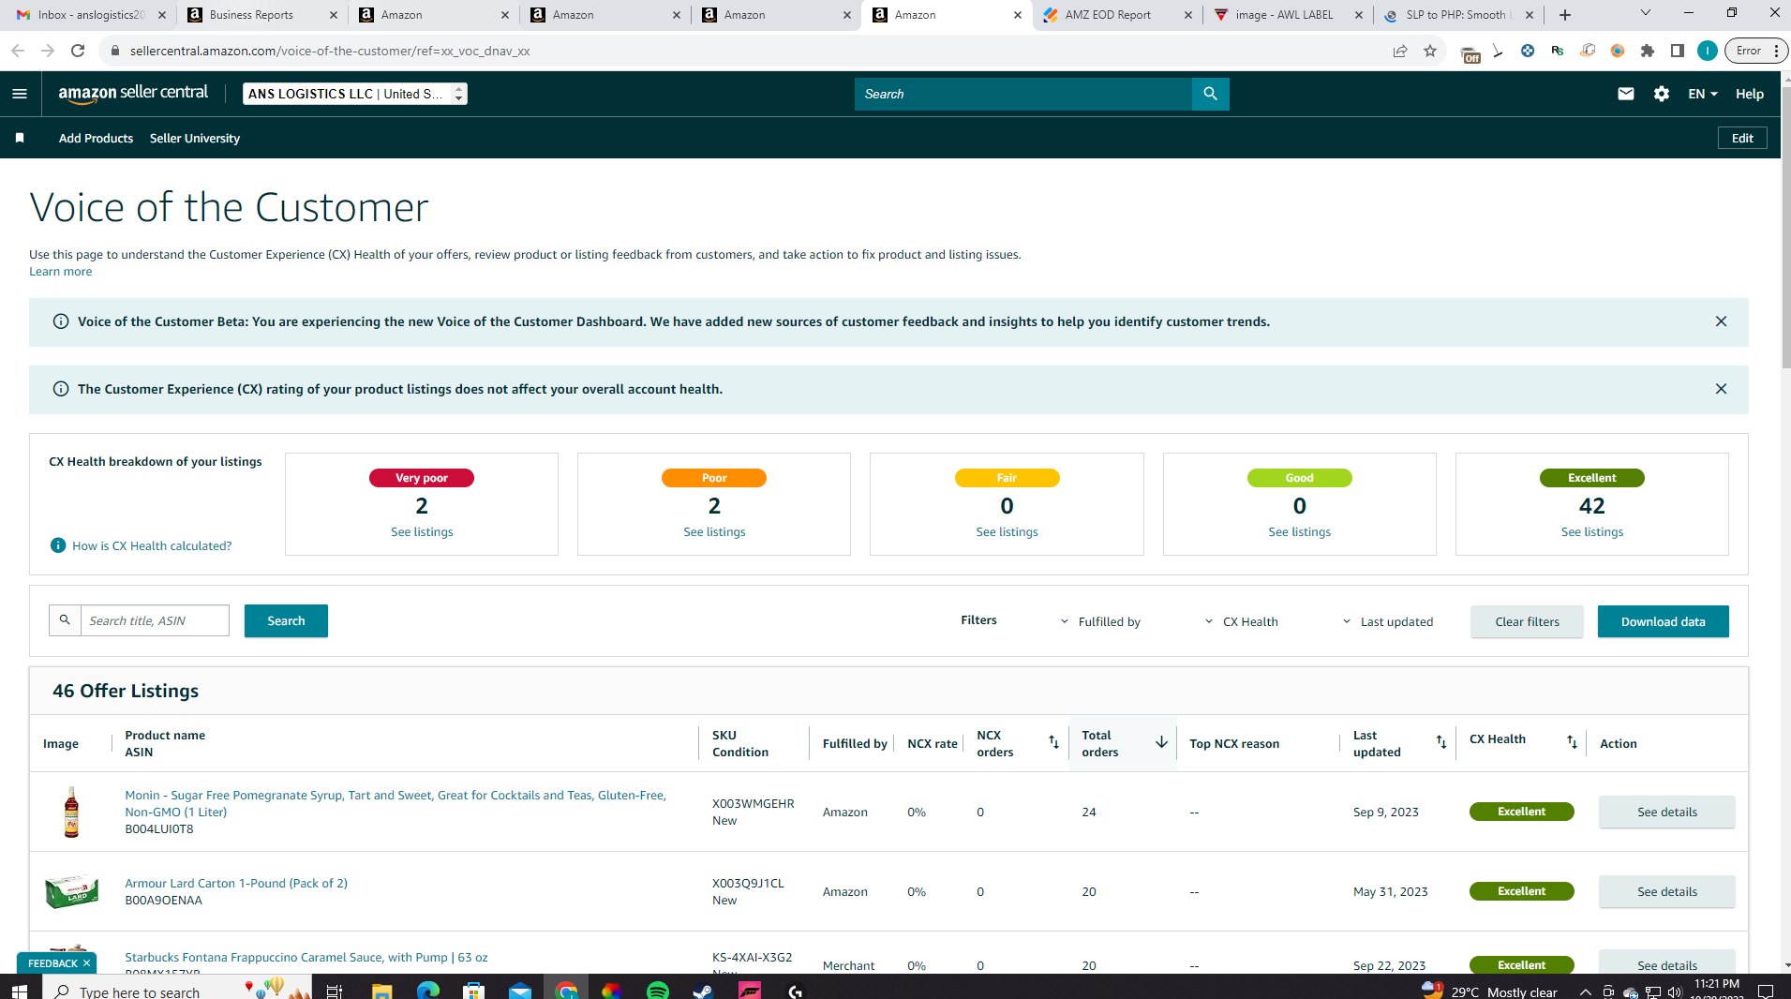
Task: Open the settings gear in header
Action: (1662, 94)
